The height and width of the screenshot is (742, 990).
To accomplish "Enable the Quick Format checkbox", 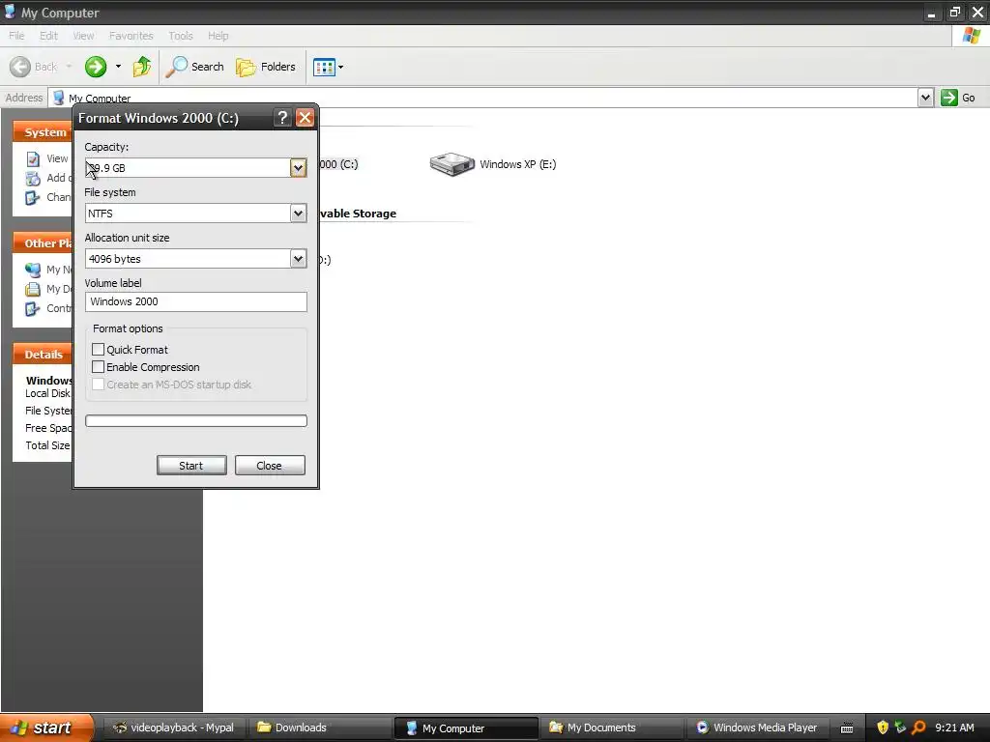I will tap(98, 350).
